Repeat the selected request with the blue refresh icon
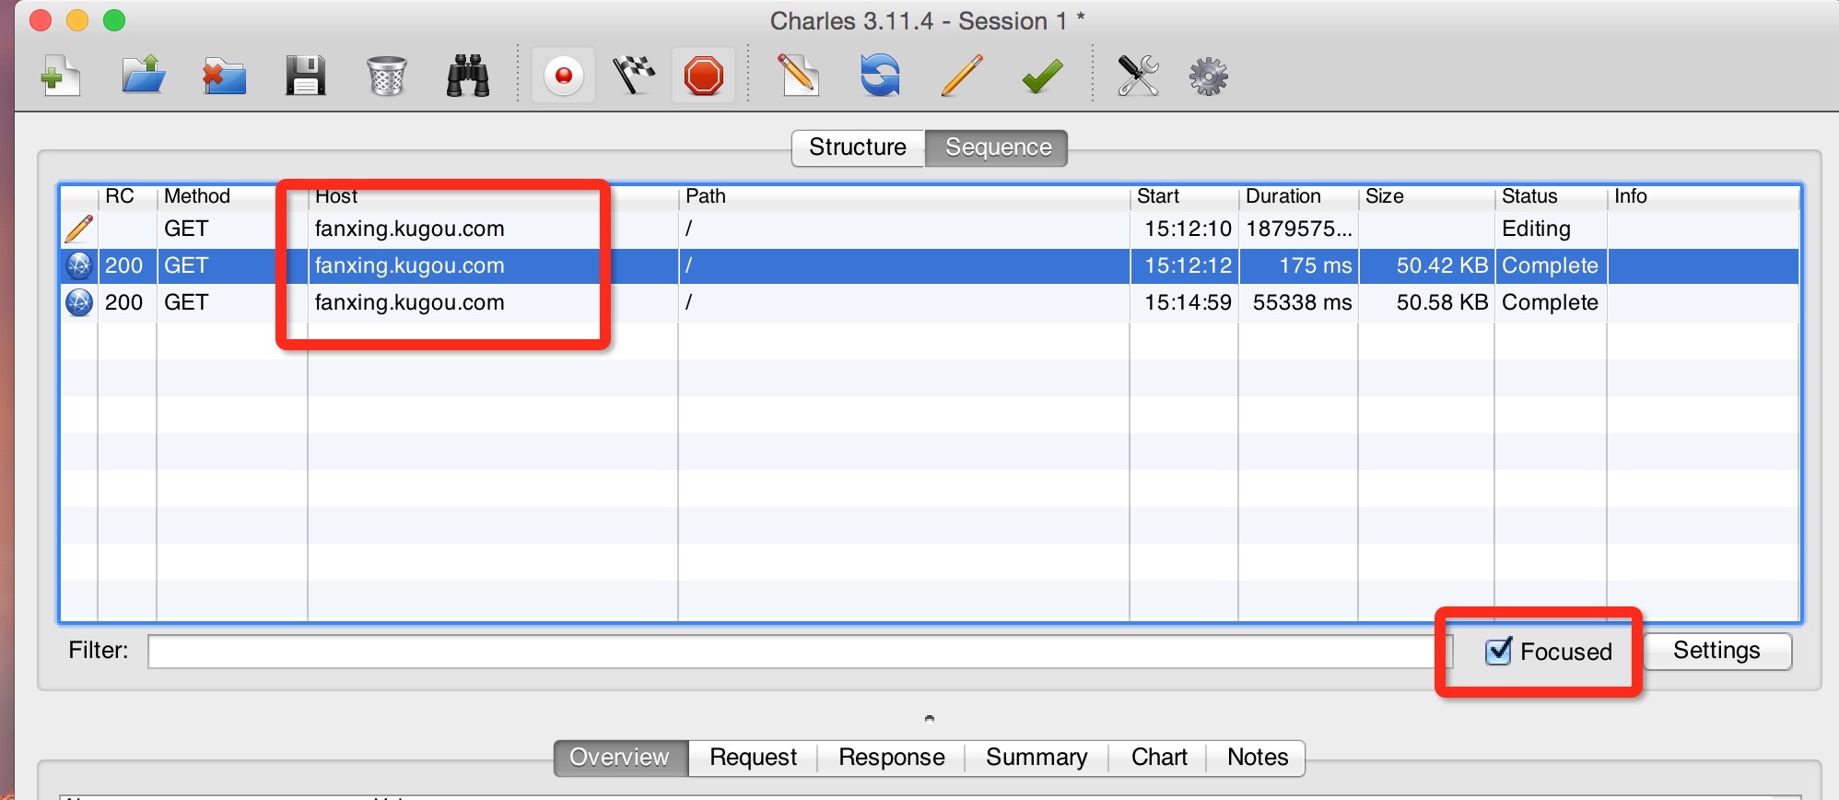This screenshot has width=1839, height=800. (x=880, y=76)
